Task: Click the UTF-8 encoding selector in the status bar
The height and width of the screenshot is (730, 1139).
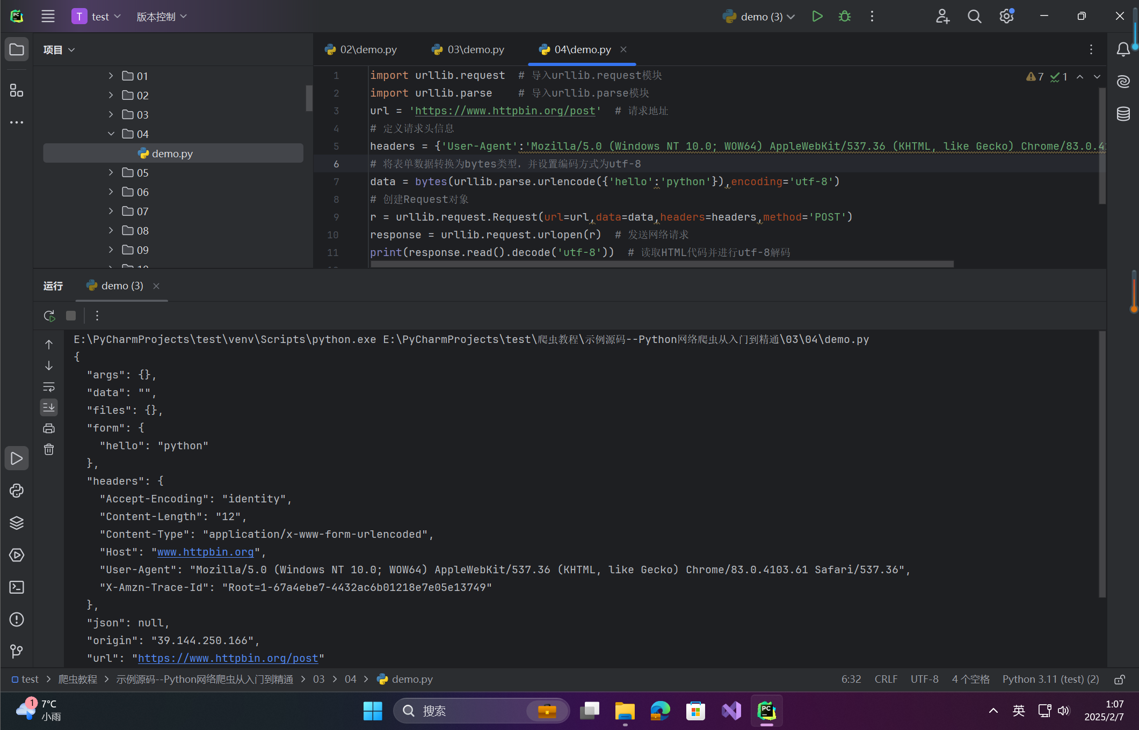Action: pyautogui.click(x=924, y=679)
